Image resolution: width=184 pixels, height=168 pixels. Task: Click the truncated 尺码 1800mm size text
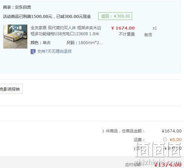tap(85, 43)
